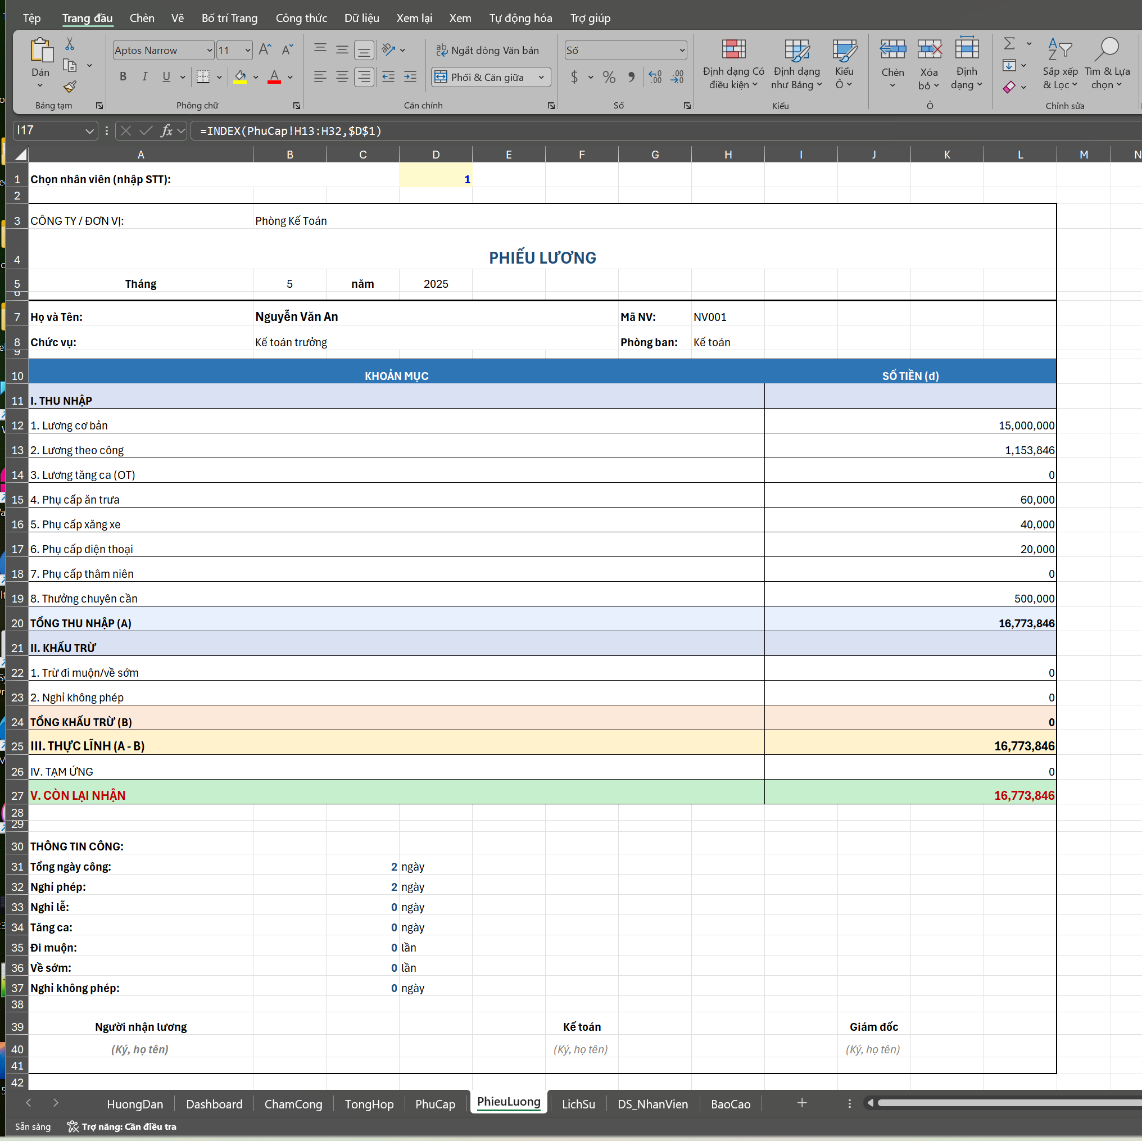
Task: Click the increase indent icon
Action: tap(410, 77)
